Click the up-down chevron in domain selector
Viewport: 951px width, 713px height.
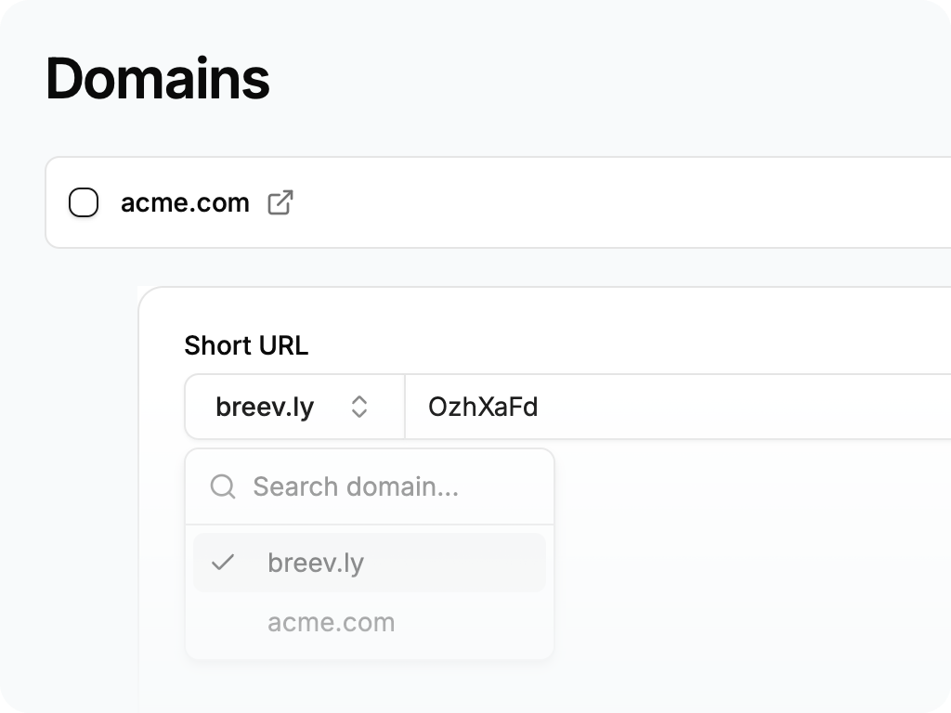pos(359,407)
